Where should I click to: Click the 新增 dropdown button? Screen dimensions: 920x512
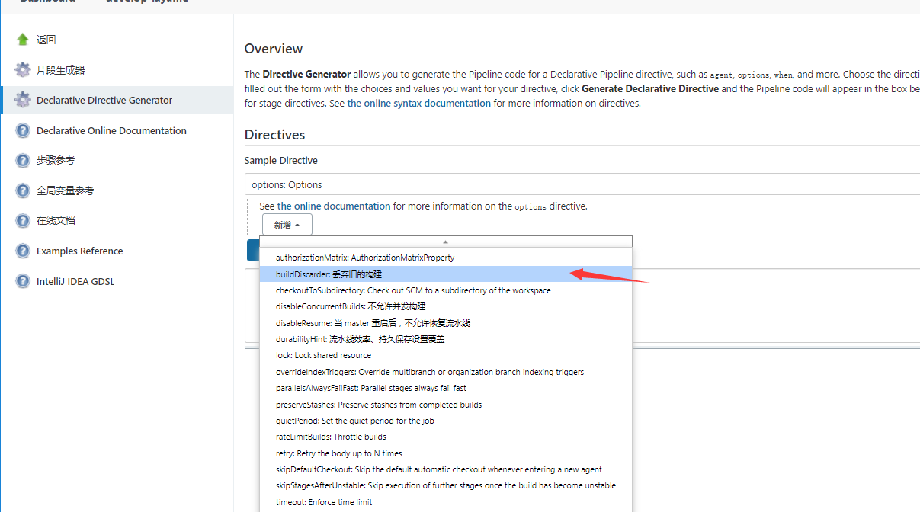[287, 225]
